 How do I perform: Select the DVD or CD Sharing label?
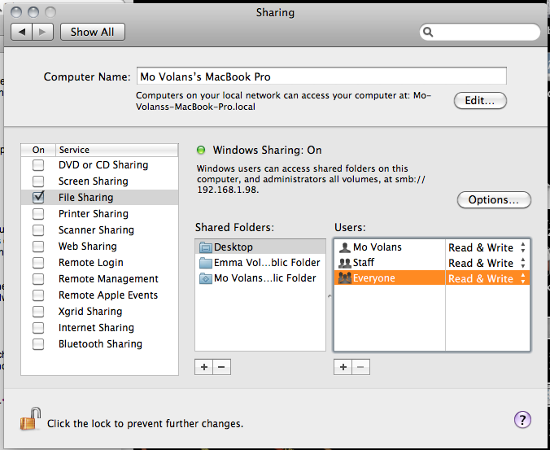click(x=103, y=165)
